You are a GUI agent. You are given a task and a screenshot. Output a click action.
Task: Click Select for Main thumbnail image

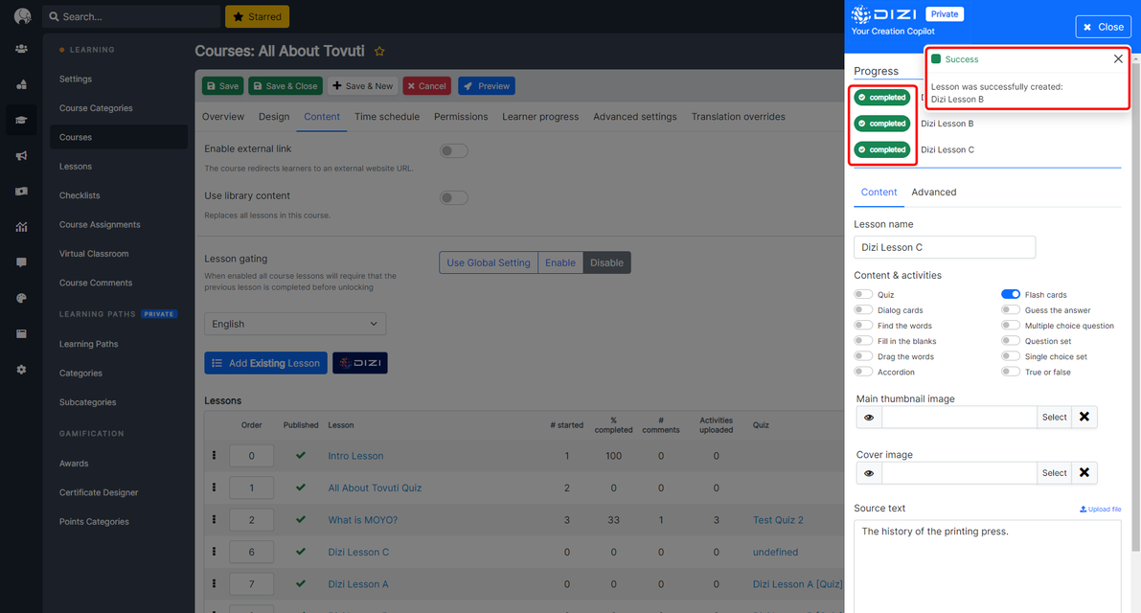pos(1054,417)
